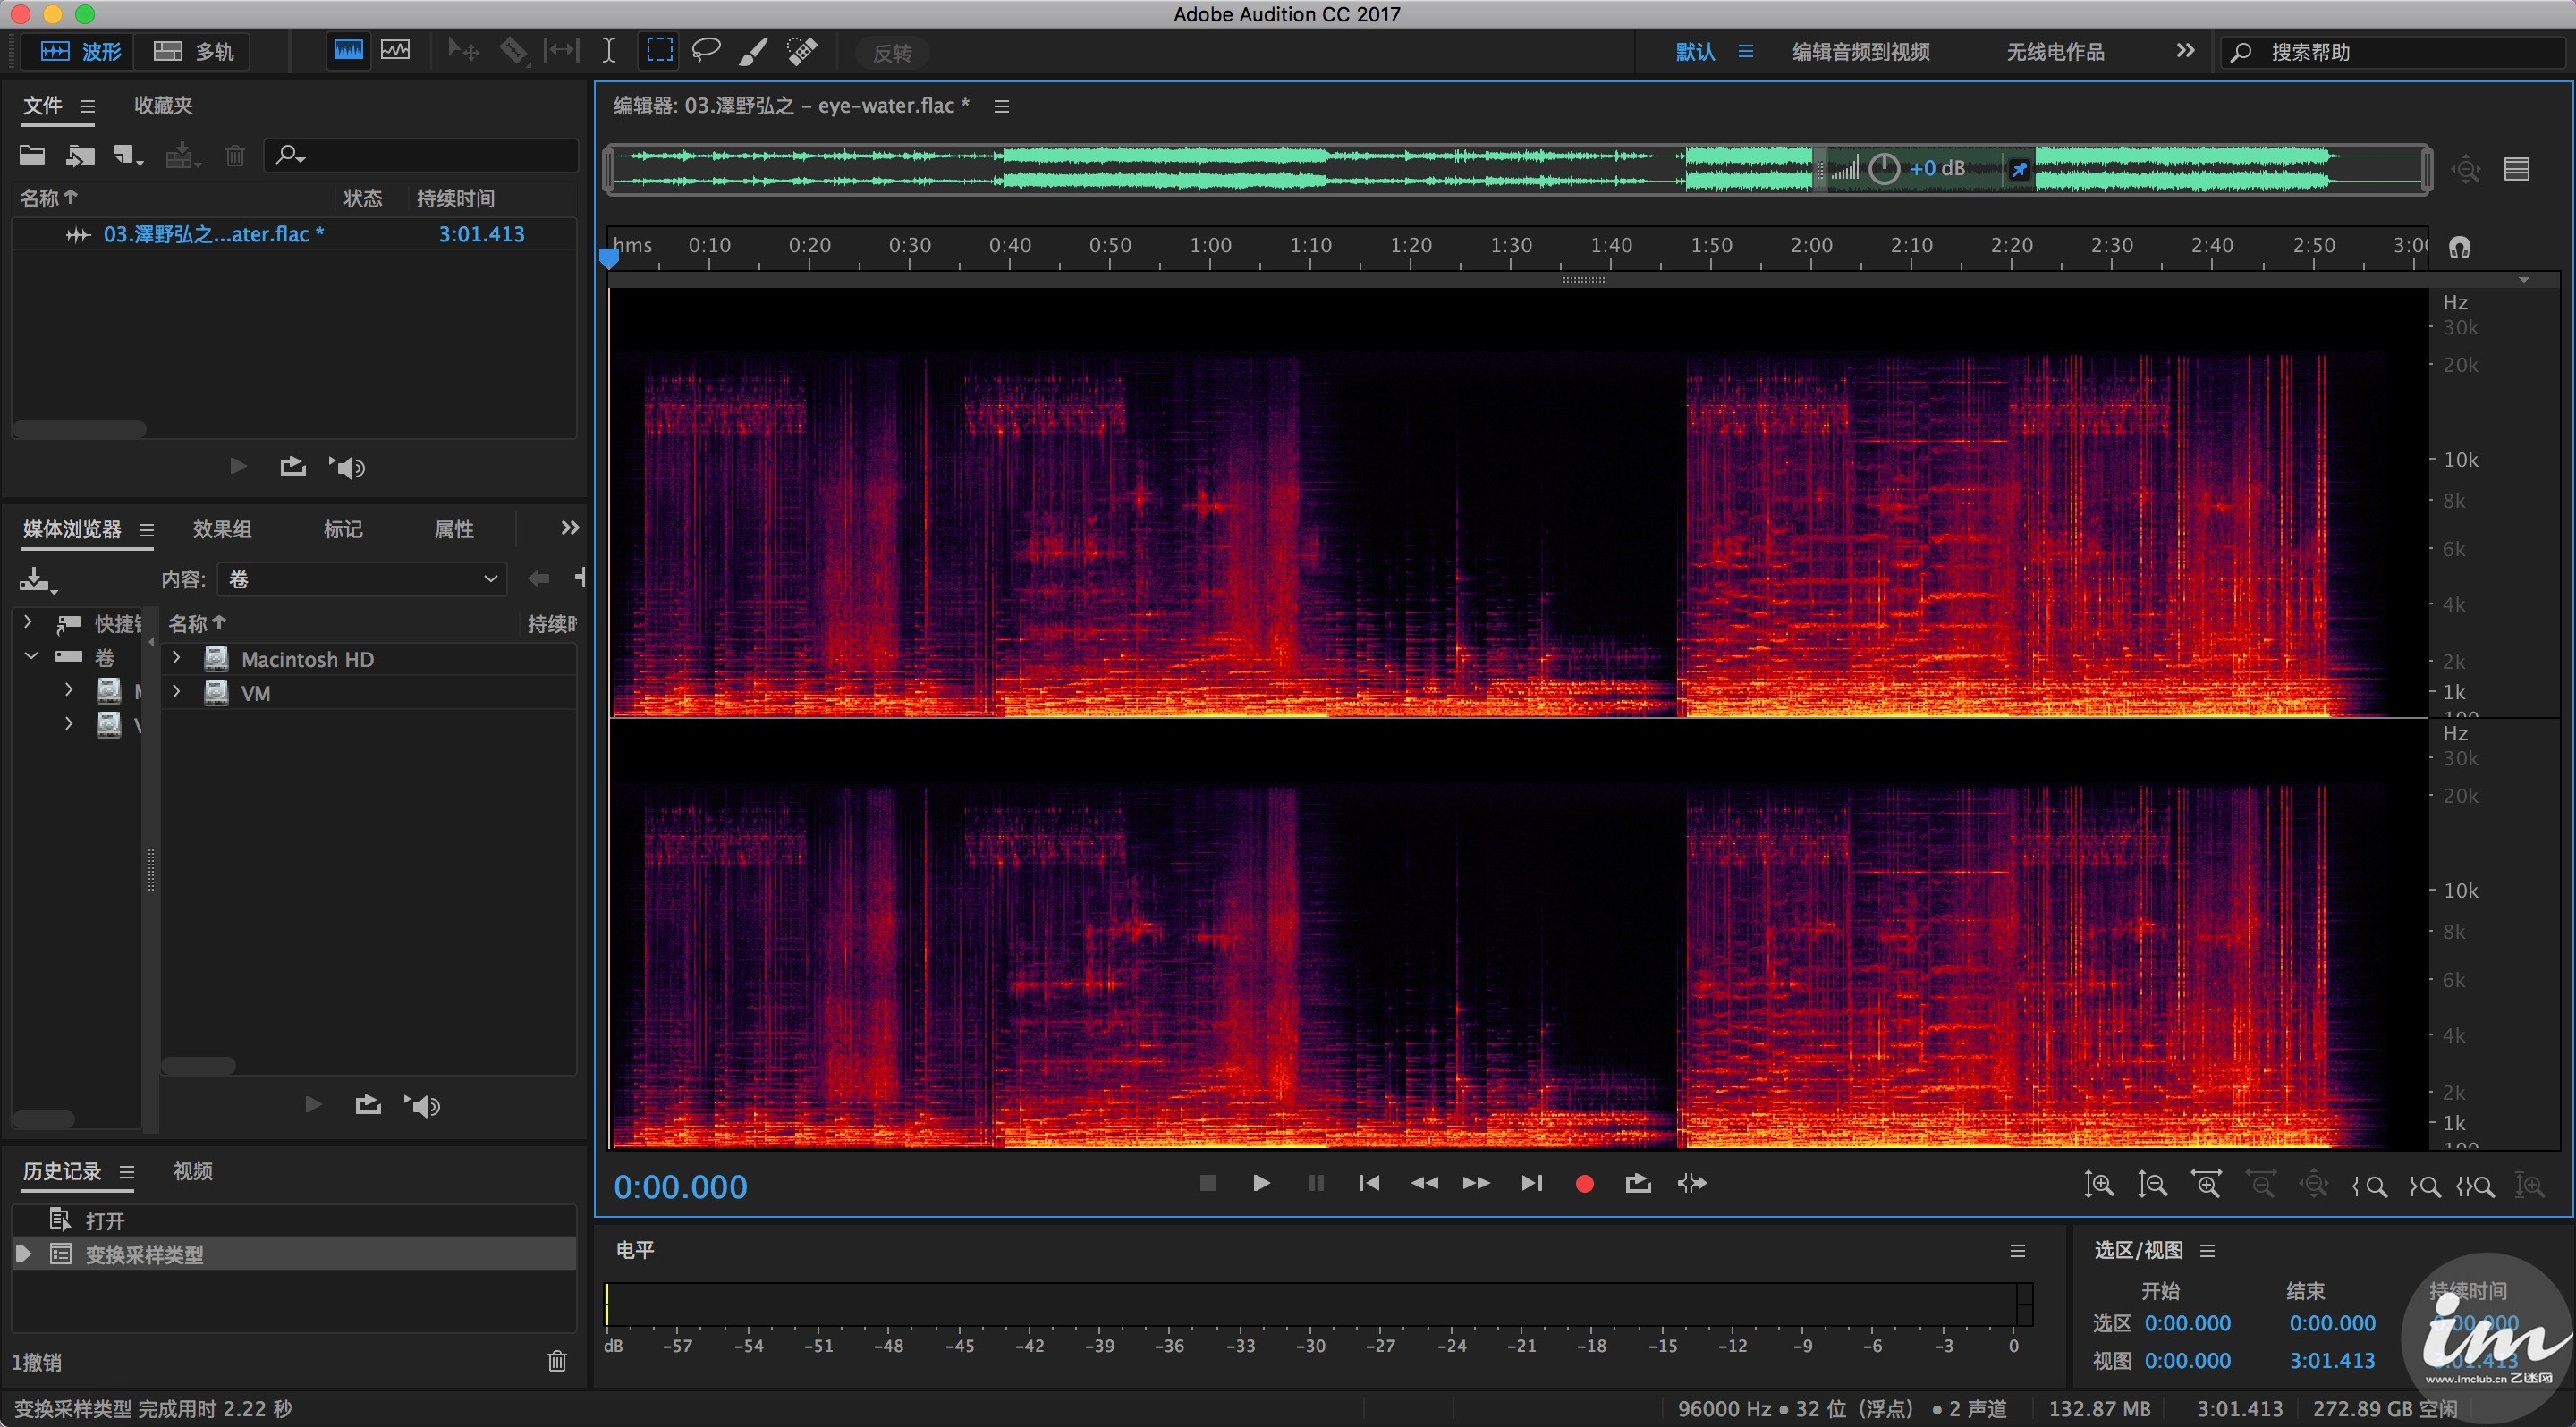The height and width of the screenshot is (1427, 2576).
Task: Switch to 多轨 multitrack view
Action: tap(195, 51)
